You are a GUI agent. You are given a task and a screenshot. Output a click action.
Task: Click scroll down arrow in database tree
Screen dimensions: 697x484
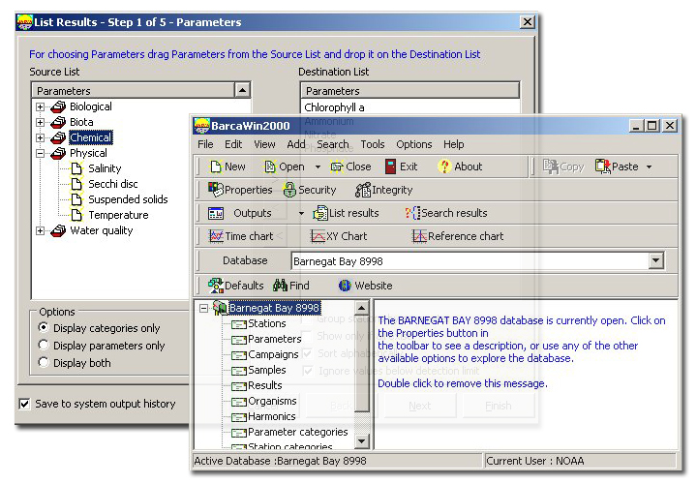point(362,440)
